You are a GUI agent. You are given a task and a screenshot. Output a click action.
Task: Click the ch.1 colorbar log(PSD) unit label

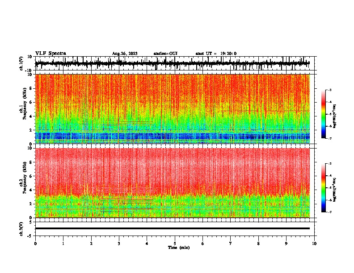[x=335, y=116]
